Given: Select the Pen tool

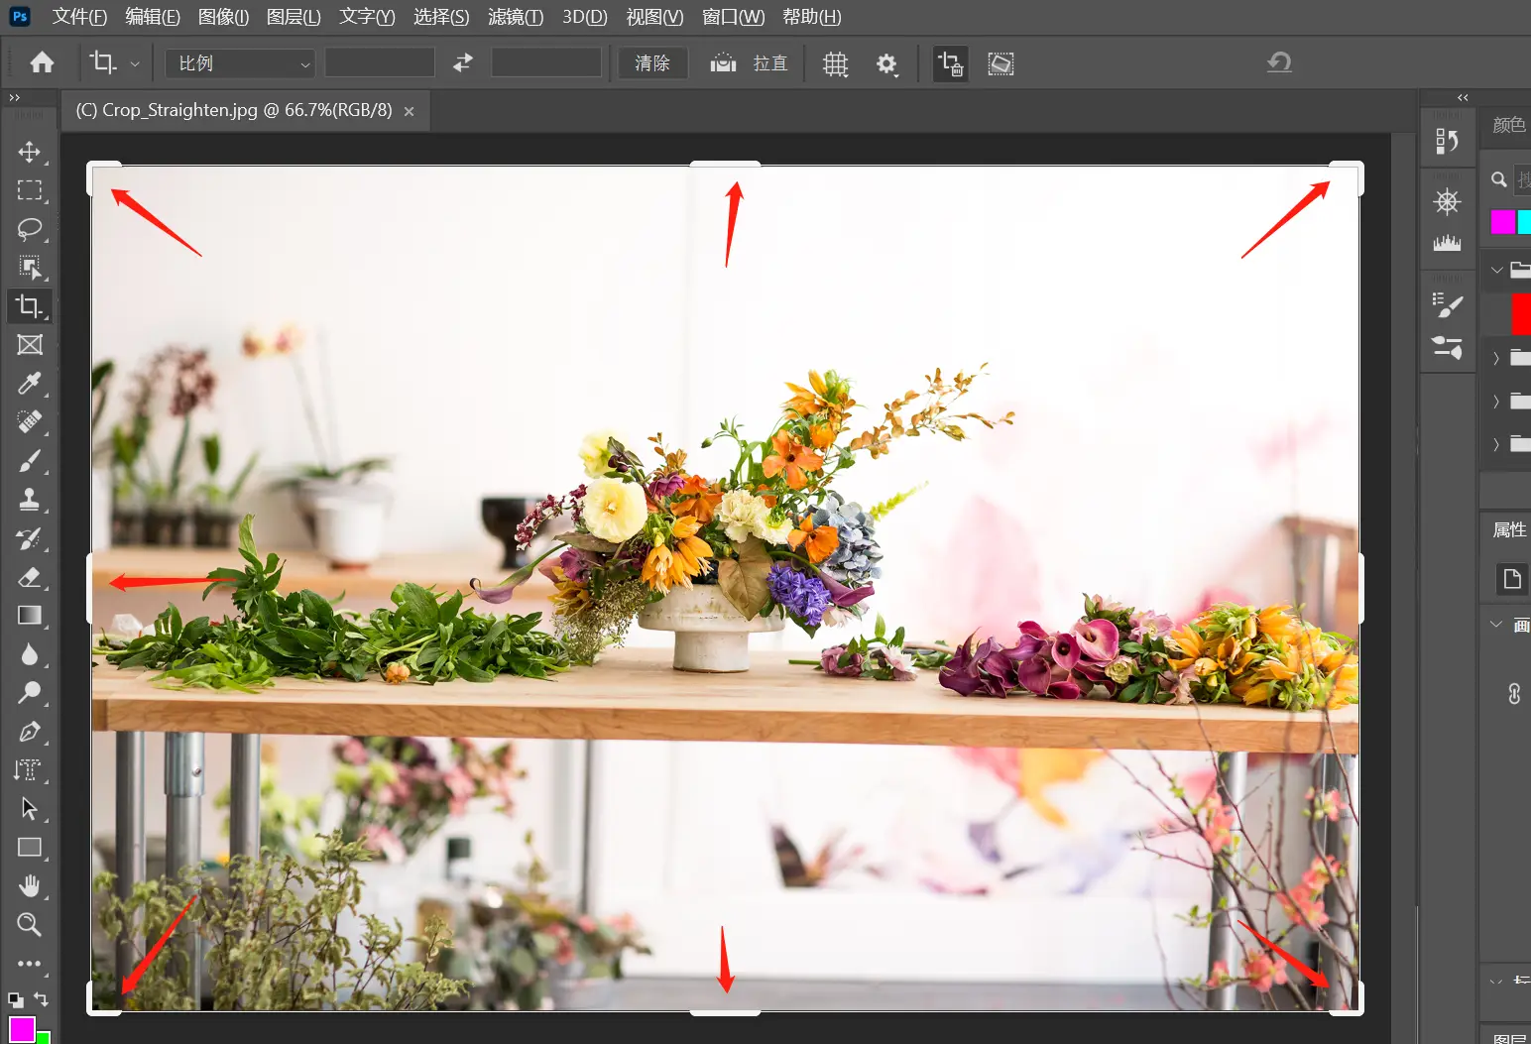Looking at the screenshot, I should (30, 732).
